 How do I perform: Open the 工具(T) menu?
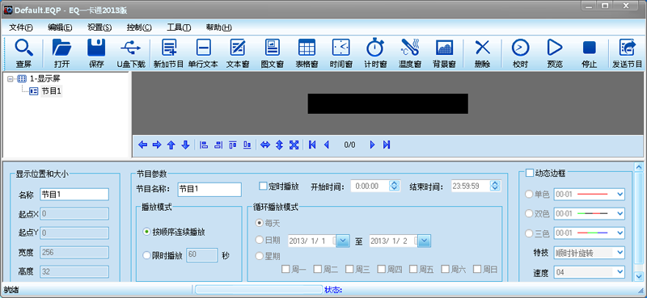coord(179,27)
